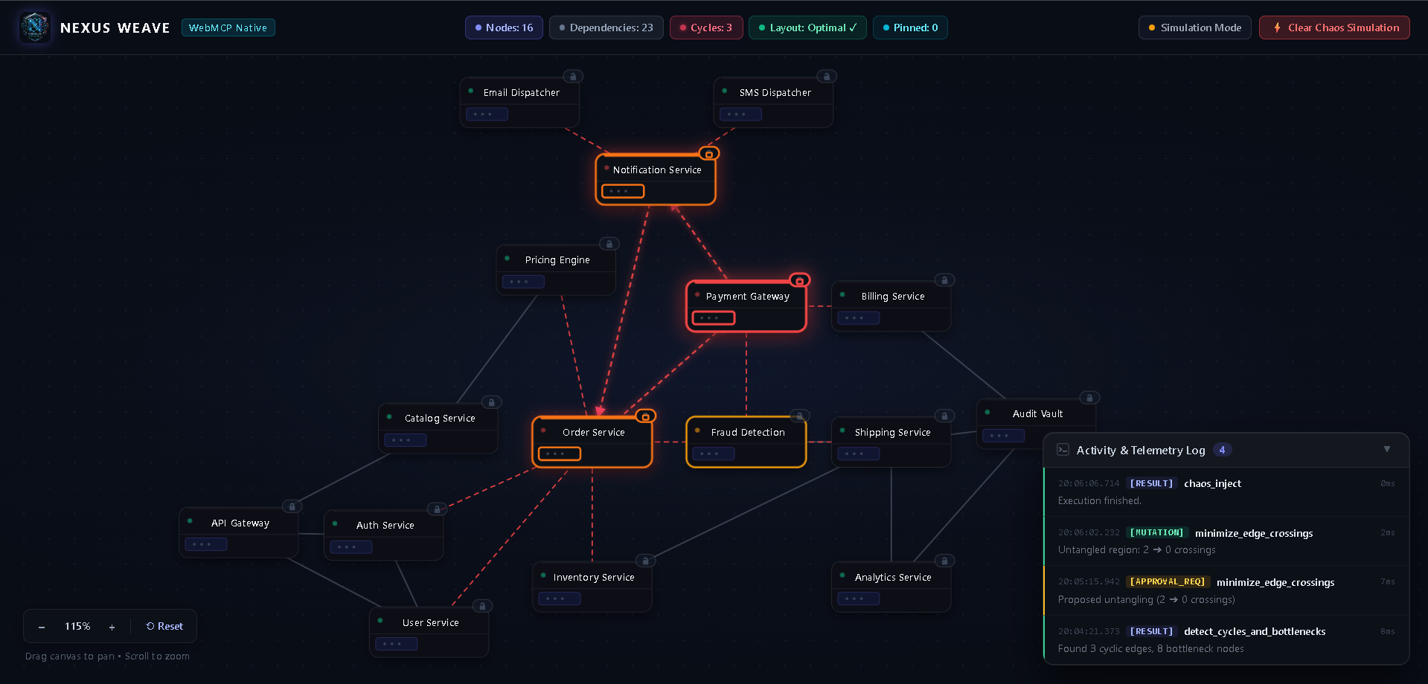Toggle pin lock on Inventory Service node
This screenshot has height=684, width=1428.
click(646, 561)
